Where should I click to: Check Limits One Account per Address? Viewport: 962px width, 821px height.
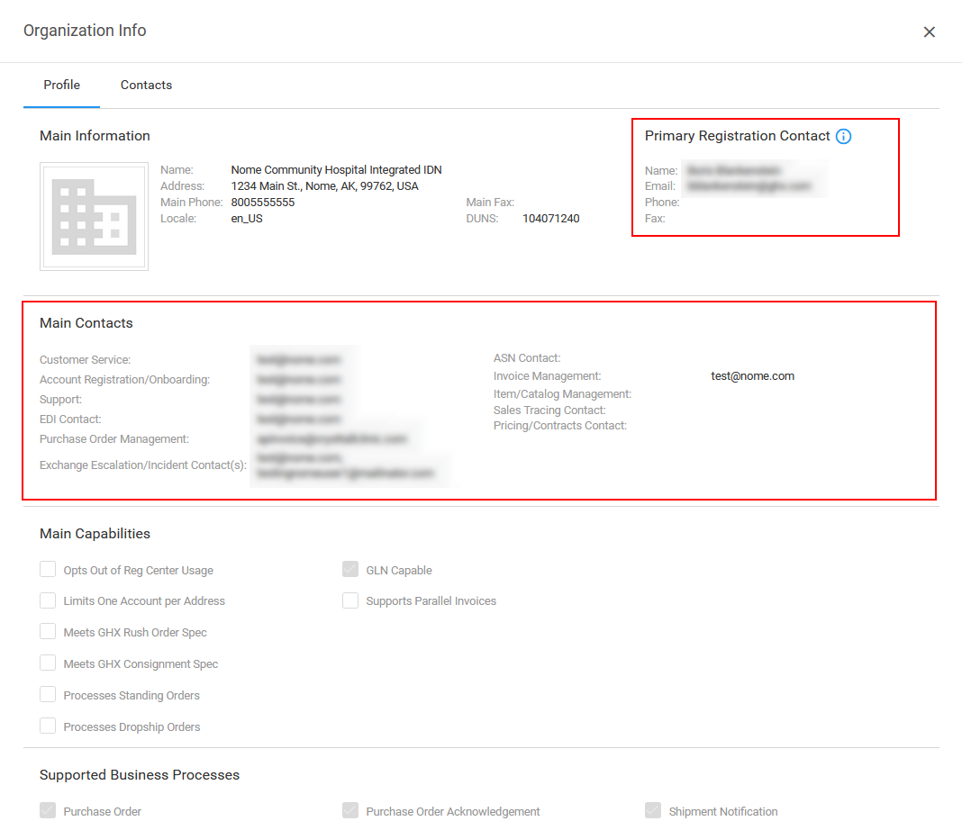point(48,600)
